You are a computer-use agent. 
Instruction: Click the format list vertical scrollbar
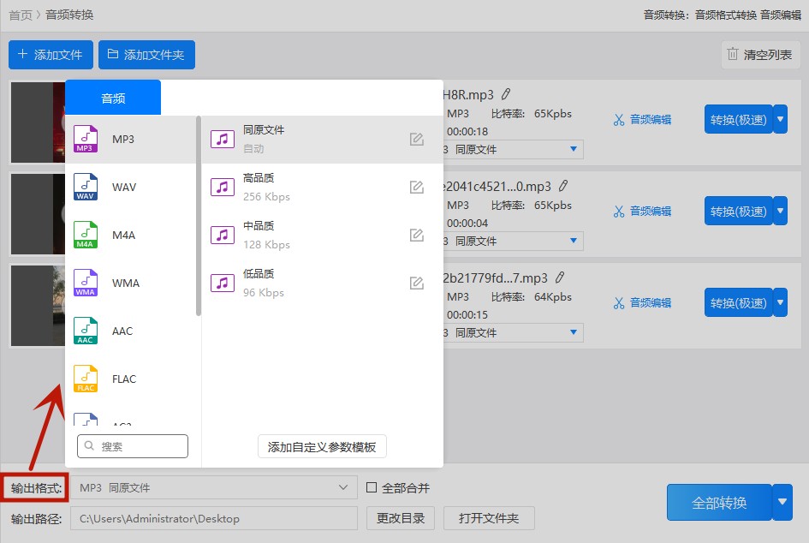pos(199,216)
